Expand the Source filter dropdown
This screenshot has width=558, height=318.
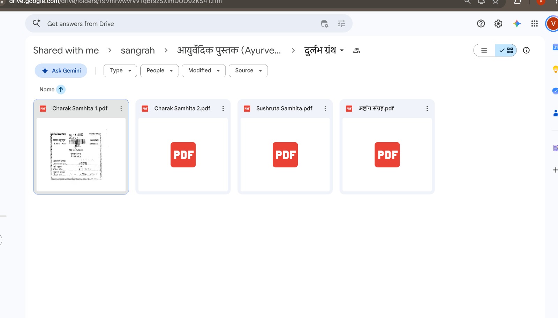coord(248,70)
